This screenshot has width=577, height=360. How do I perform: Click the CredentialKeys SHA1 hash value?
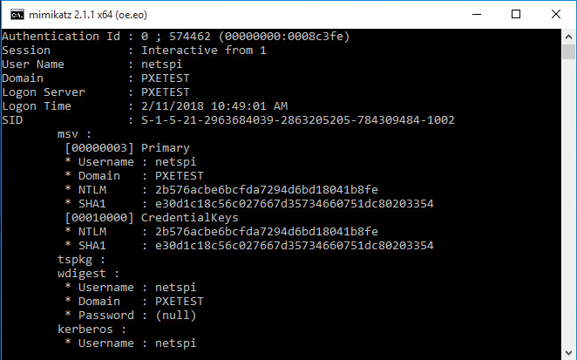pyautogui.click(x=295, y=246)
